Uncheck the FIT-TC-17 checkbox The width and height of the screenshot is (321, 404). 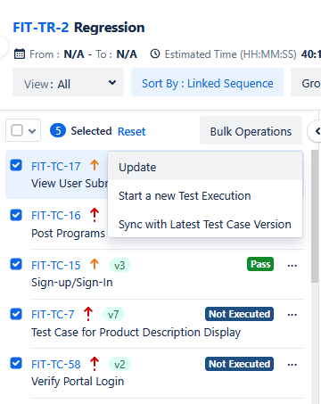click(16, 165)
